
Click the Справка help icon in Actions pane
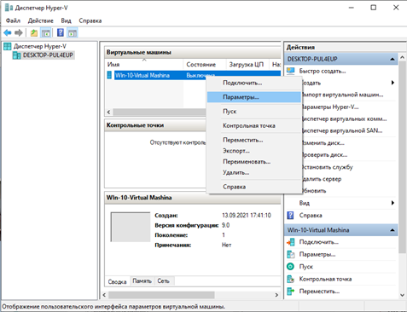click(290, 215)
